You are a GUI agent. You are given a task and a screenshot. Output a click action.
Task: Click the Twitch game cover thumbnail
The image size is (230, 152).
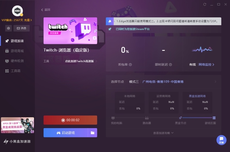click(70, 31)
